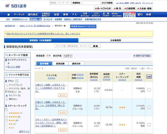
Task: Open オリジナルプラン新規受付停止 notice link
Action: (x=43, y=34)
